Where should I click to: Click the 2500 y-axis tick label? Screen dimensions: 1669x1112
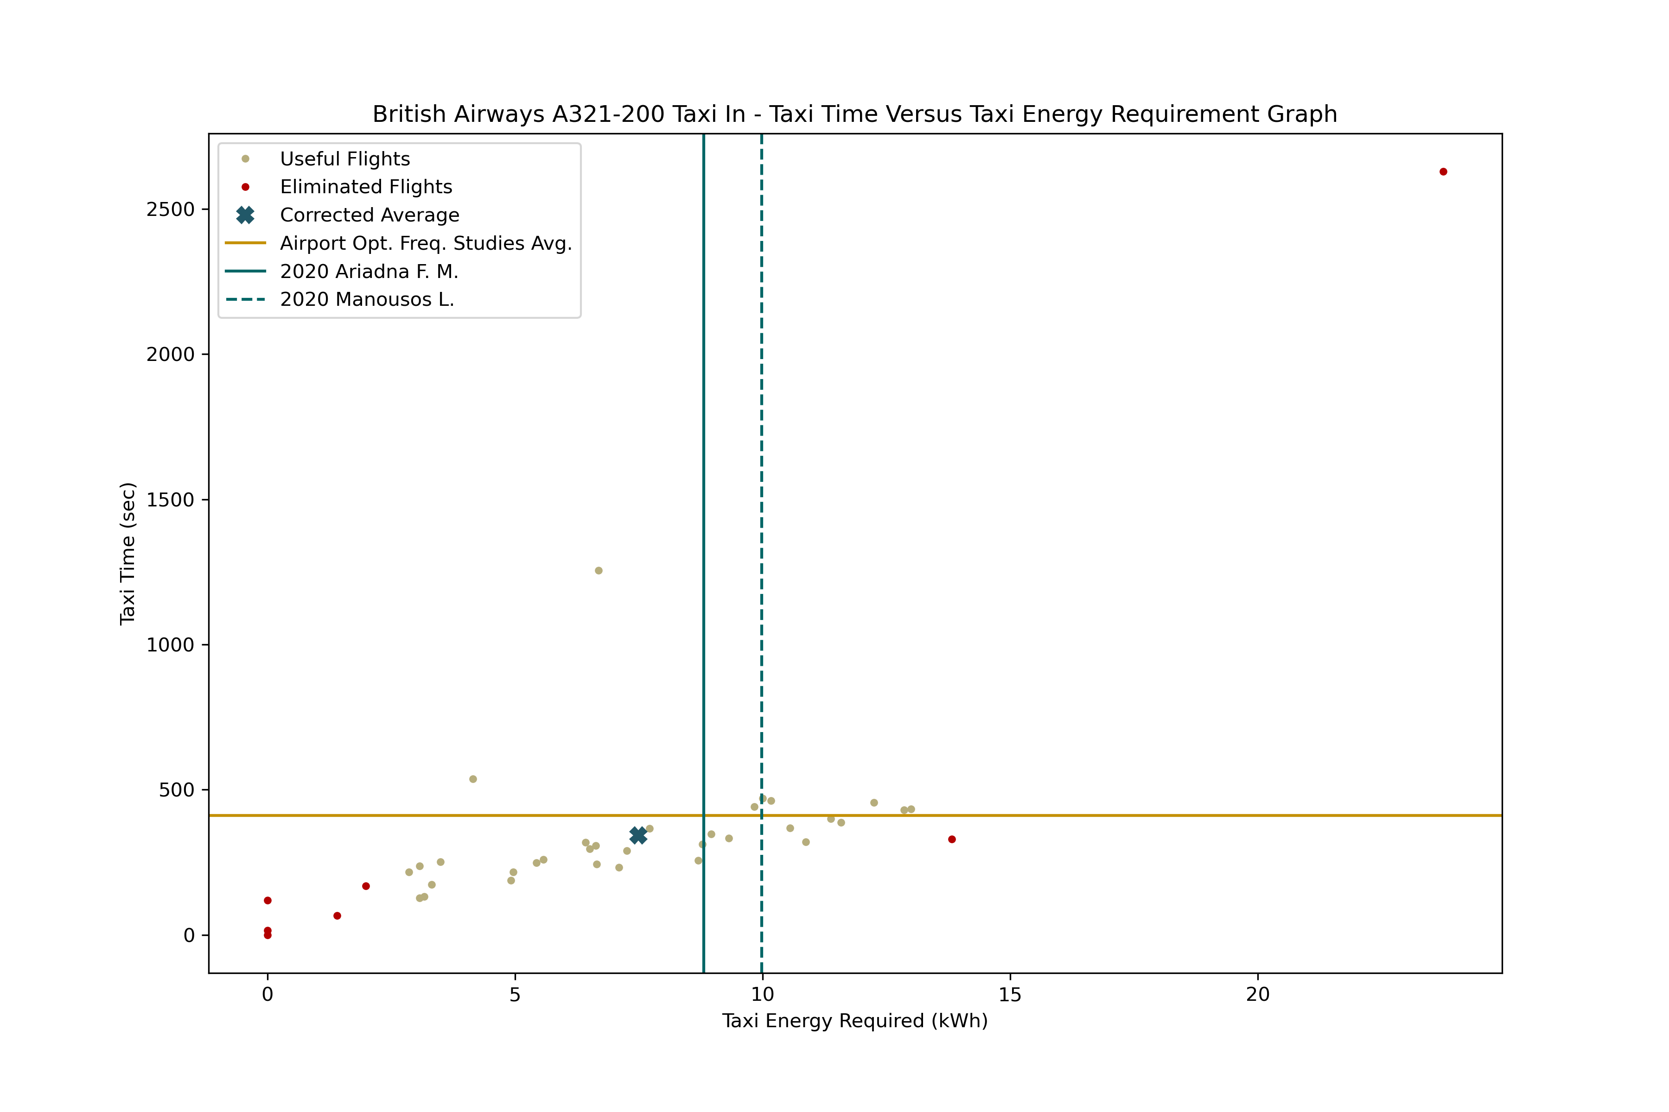tap(170, 209)
